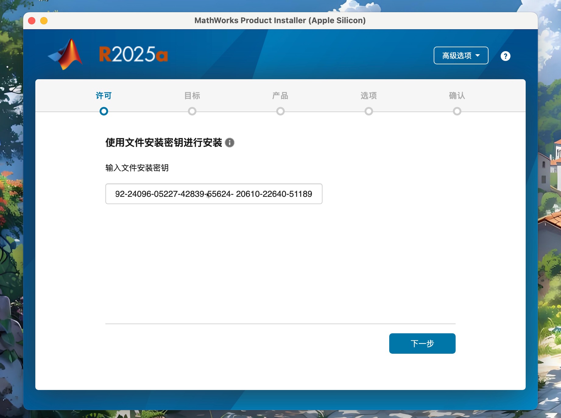This screenshot has height=418, width=561.
Task: Click the active circle under 许可
Action: click(104, 111)
